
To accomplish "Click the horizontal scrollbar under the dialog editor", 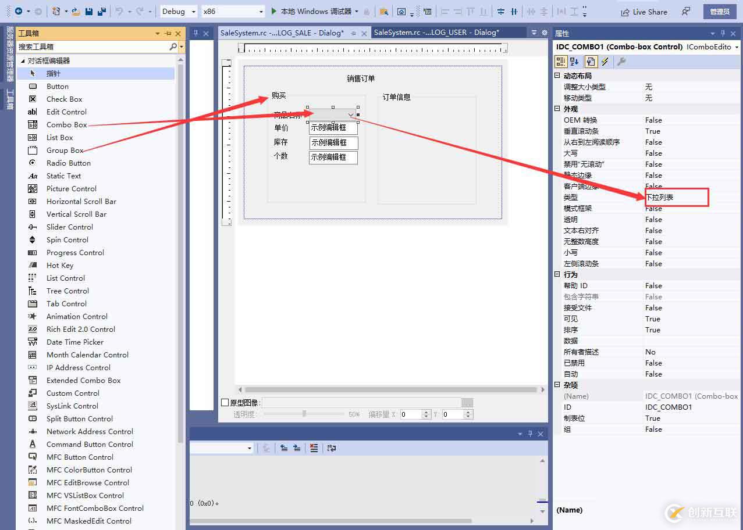I will coord(391,390).
